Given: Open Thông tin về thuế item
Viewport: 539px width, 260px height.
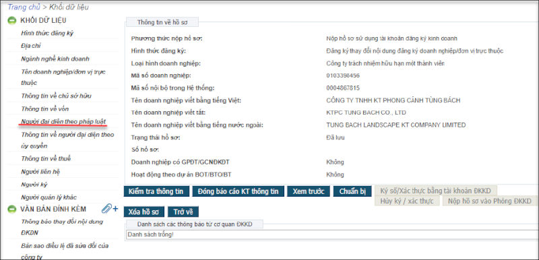Looking at the screenshot, I should (x=46, y=159).
